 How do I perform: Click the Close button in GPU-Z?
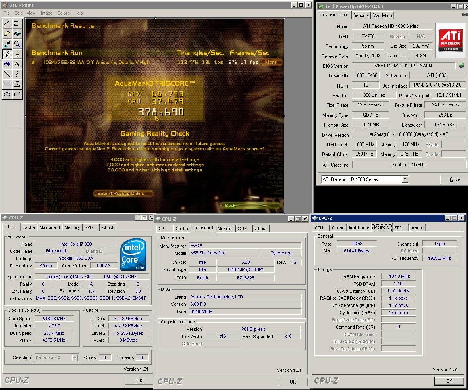pos(455,179)
